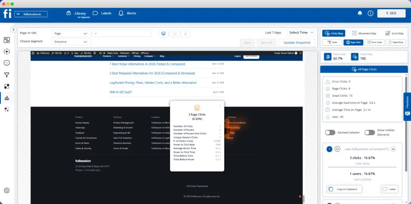This screenshot has height=204, width=411.
Task: Select the desktop device view
Action: pos(164,34)
